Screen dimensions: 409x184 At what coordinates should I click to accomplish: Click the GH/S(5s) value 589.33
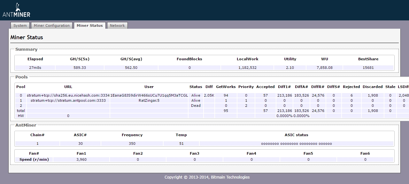click(80, 68)
